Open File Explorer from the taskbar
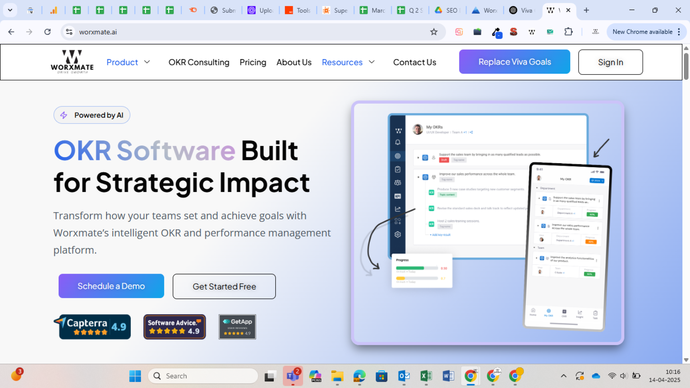 point(337,376)
